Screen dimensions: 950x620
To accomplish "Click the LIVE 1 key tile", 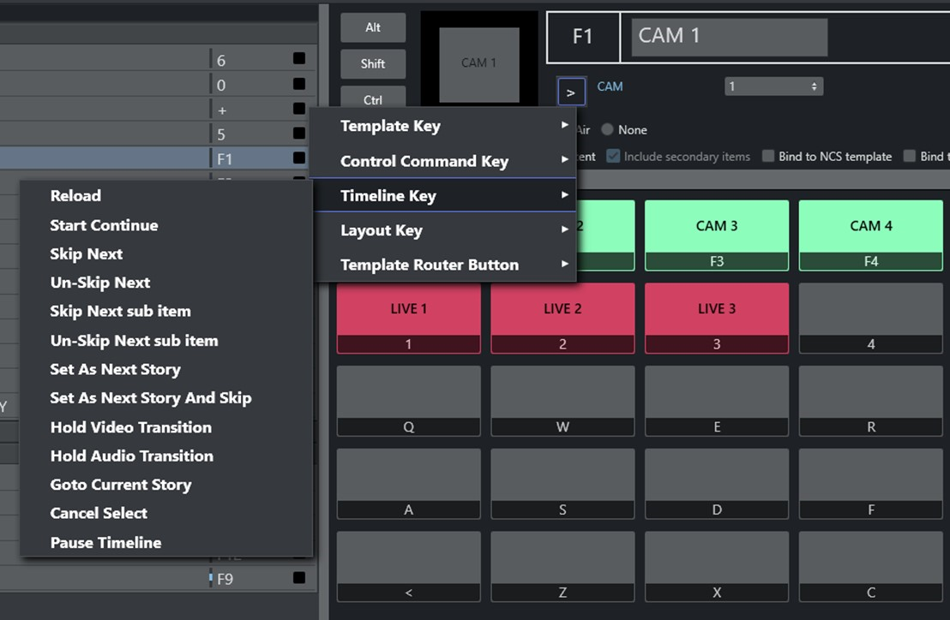I will [x=408, y=309].
